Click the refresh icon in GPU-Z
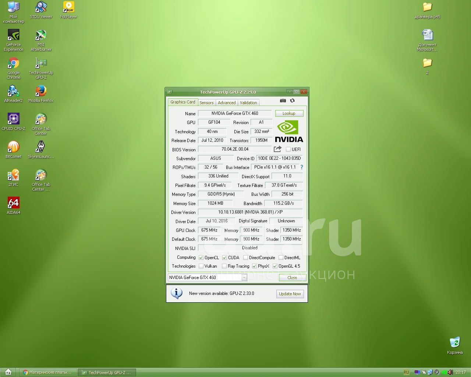Screen dimensions: 471x377 (x=292, y=101)
